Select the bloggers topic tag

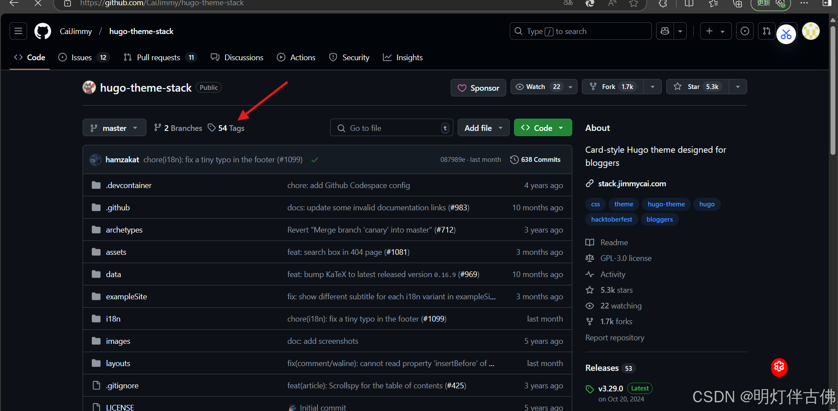(659, 219)
